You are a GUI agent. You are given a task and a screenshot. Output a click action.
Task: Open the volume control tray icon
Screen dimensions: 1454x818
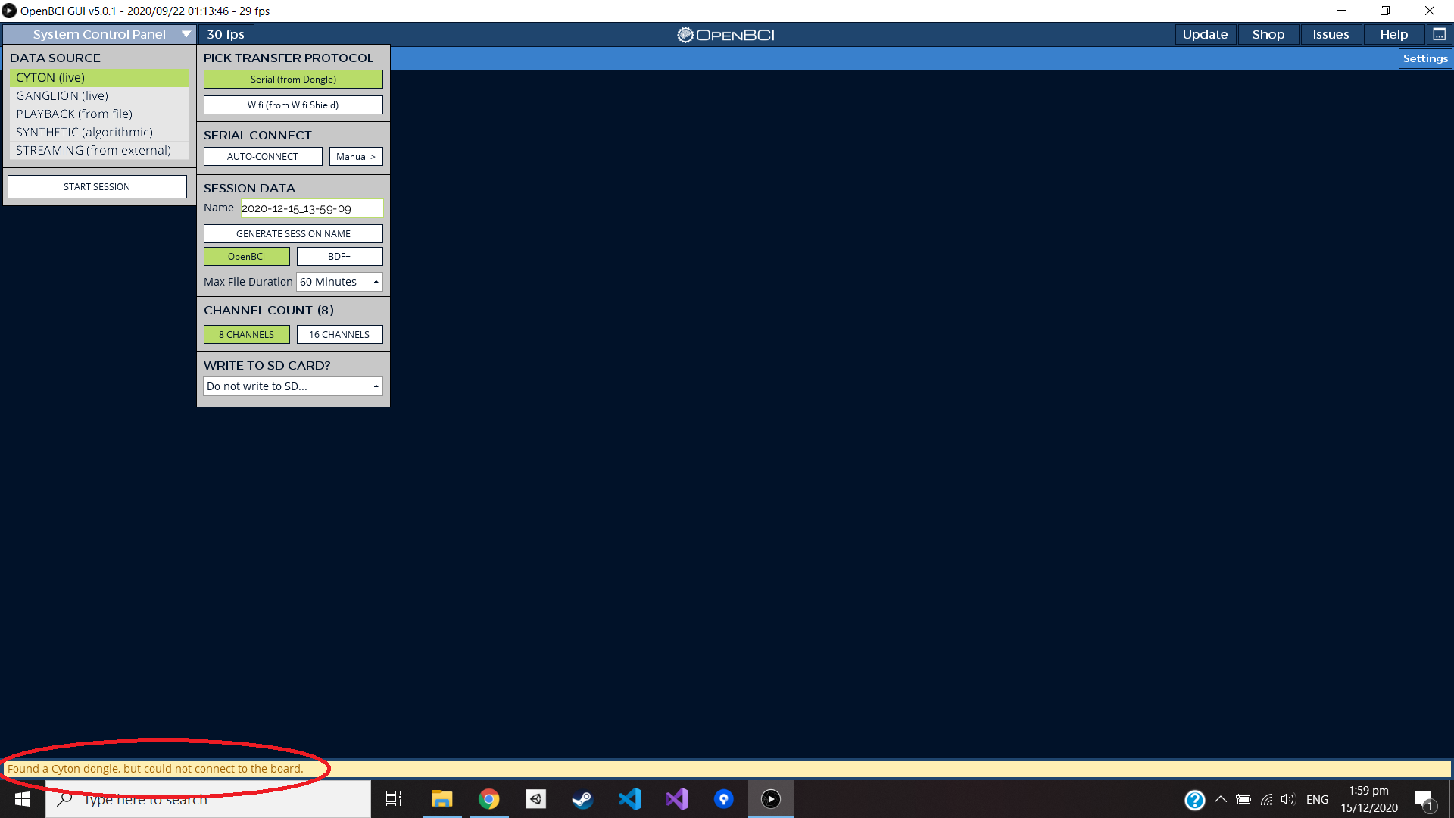pos(1288,799)
